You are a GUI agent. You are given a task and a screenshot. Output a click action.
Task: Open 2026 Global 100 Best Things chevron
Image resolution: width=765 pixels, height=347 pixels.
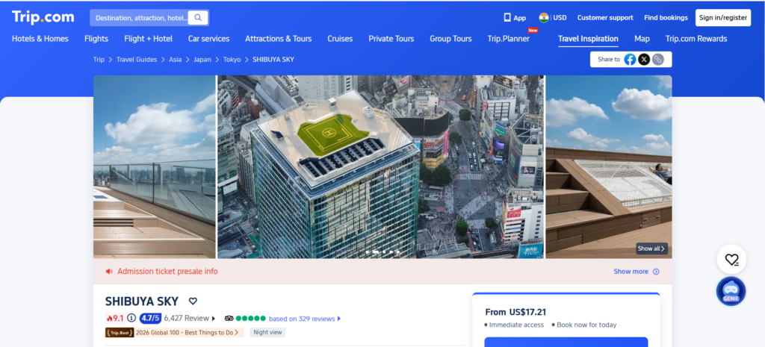coord(236,332)
